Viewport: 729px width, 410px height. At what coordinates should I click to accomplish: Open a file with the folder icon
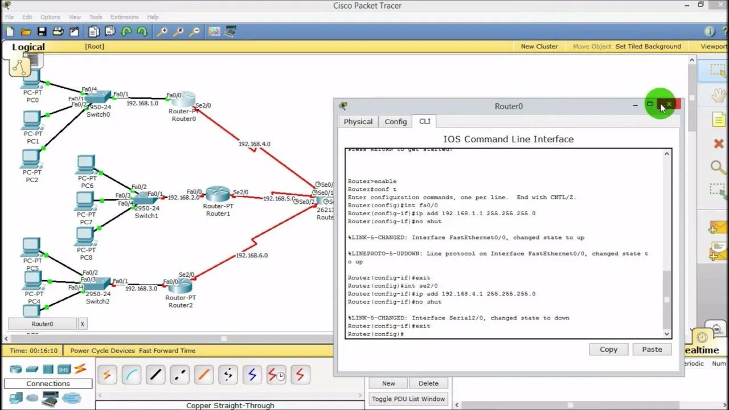tap(26, 32)
